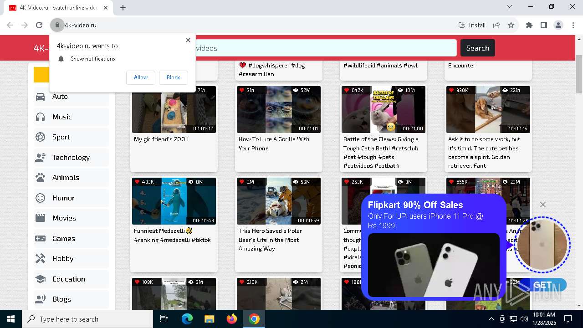Image resolution: width=583 pixels, height=328 pixels.
Task: Open a new browser tab
Action: click(x=123, y=7)
